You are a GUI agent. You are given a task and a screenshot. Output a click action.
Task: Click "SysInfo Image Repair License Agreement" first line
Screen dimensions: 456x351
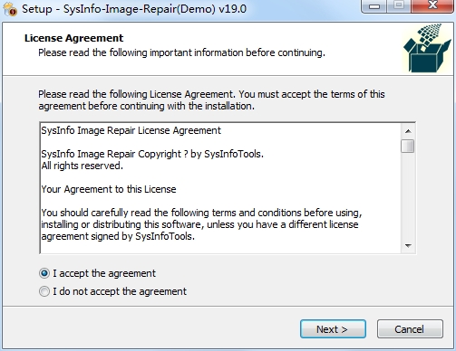tap(131, 130)
